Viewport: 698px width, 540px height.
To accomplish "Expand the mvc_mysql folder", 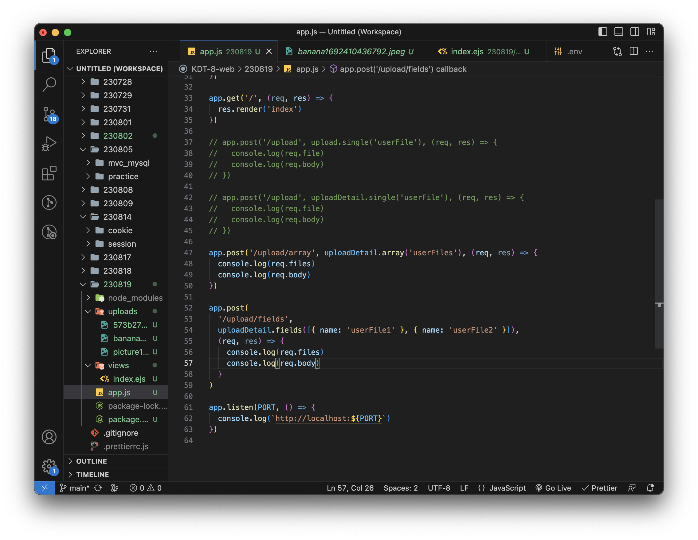I will [116, 163].
